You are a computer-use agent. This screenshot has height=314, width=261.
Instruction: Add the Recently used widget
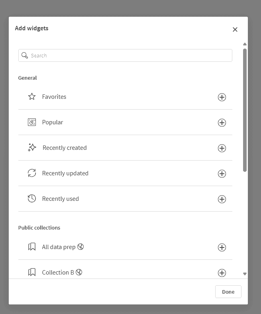coord(222,199)
